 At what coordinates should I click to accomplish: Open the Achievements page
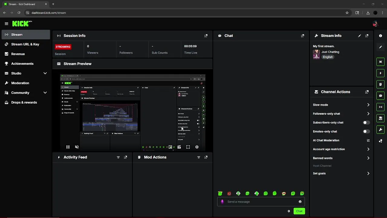26,64
